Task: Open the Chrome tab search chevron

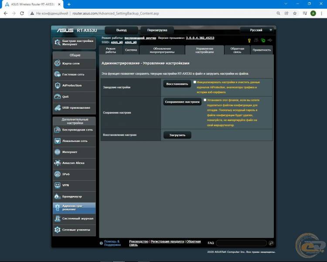Action: pyautogui.click(x=286, y=4)
